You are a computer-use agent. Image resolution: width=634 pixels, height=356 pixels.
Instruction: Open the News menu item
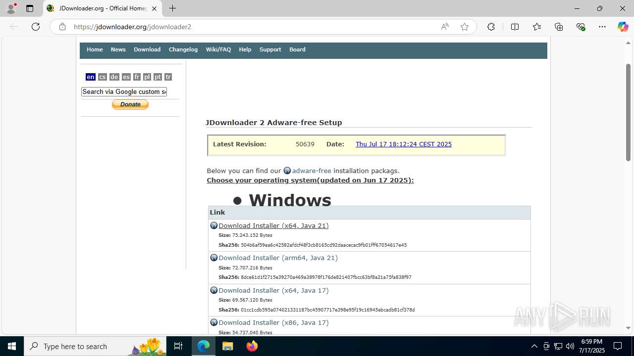tap(118, 49)
